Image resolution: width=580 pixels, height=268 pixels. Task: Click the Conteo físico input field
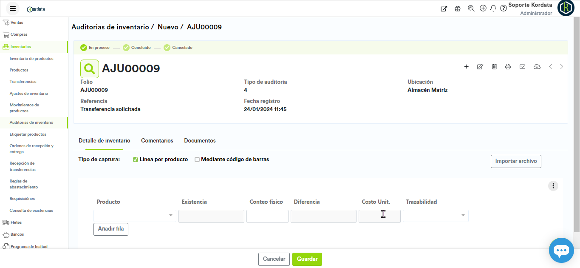[x=267, y=216]
